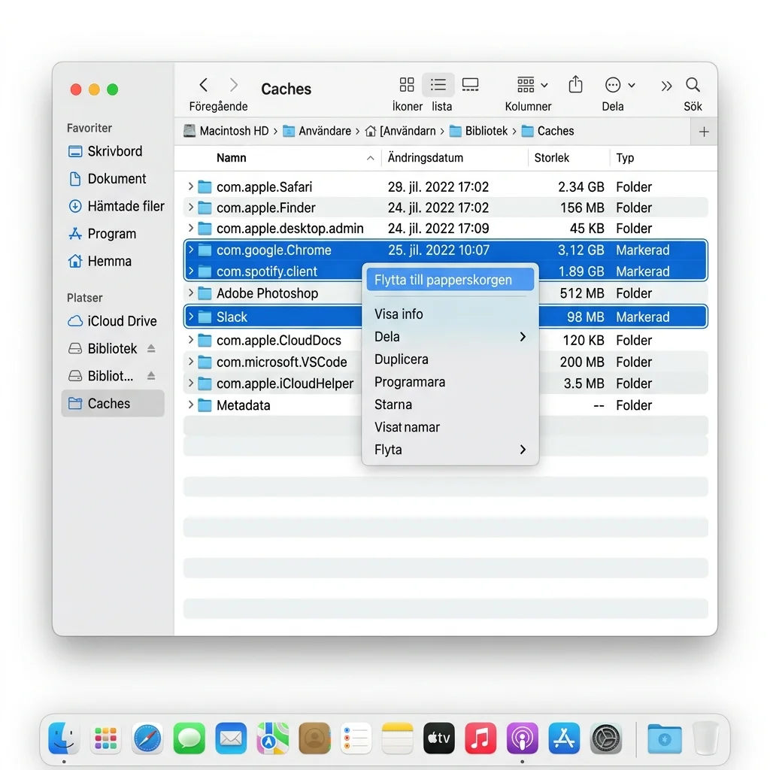Open Messages from the Dock
The height and width of the screenshot is (770, 770).
tap(189, 738)
